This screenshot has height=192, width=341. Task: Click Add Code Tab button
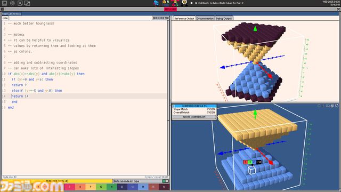coord(161,18)
